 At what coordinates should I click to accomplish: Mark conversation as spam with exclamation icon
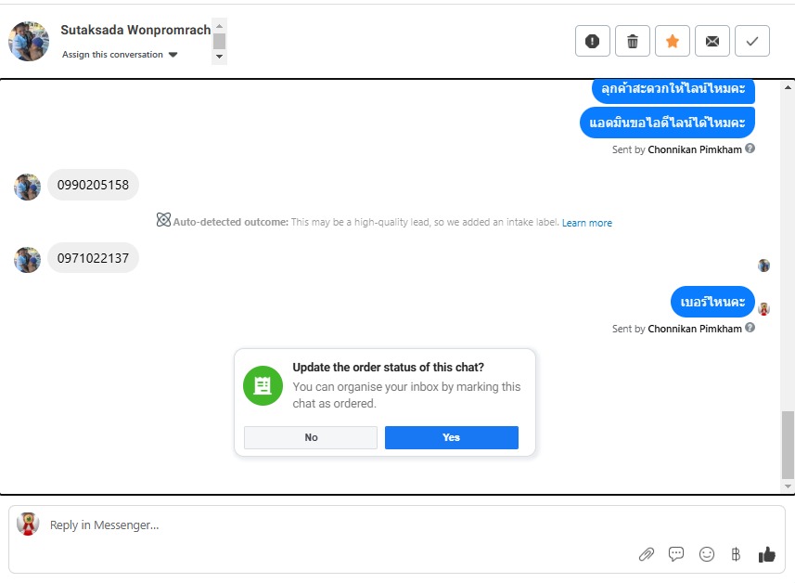(592, 41)
